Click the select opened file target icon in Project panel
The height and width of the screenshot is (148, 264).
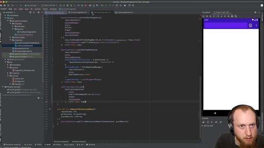tap(30, 12)
